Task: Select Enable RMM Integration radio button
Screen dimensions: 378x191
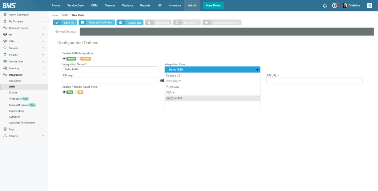Action: click(64, 59)
